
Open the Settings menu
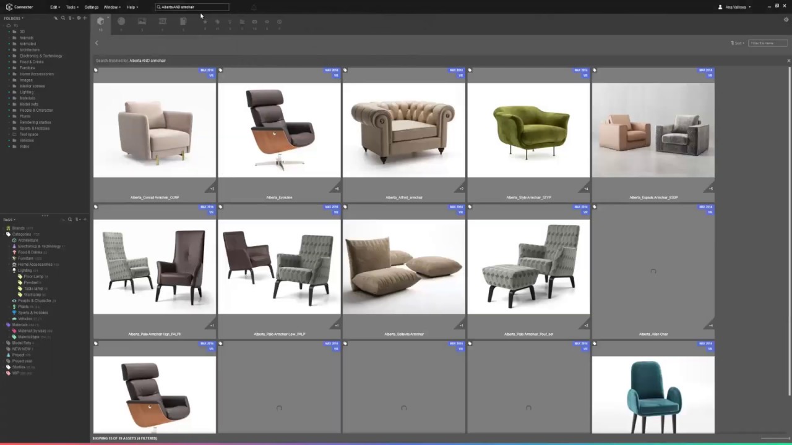[92, 7]
